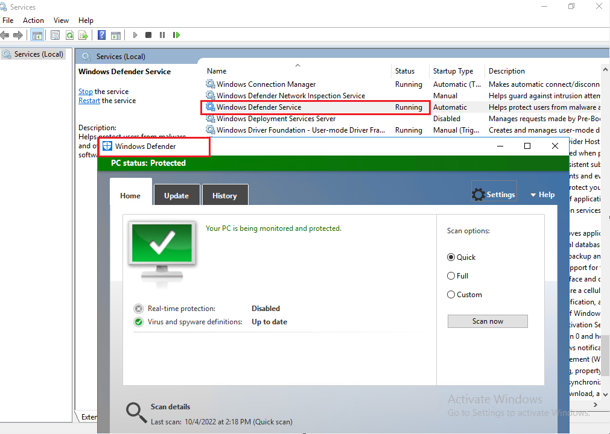The image size is (610, 434).
Task: Click gear icon of Windows Driver Foundation row
Action: (211, 130)
